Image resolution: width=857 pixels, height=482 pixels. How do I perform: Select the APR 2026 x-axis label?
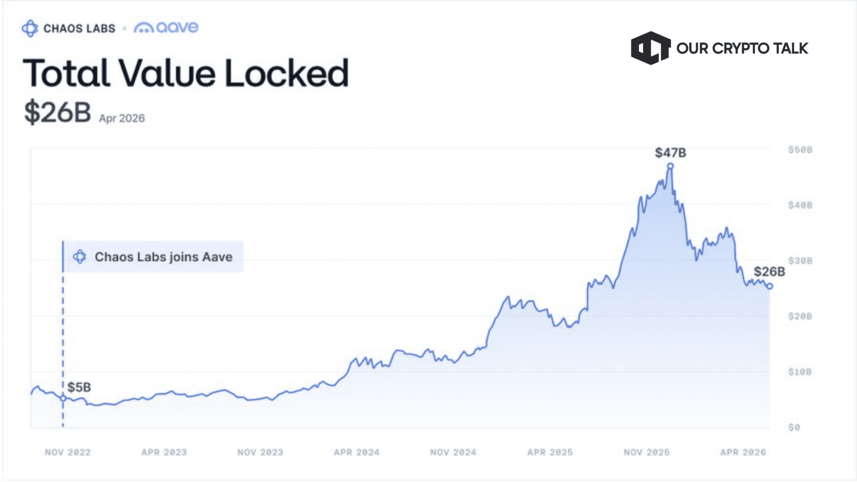click(743, 452)
